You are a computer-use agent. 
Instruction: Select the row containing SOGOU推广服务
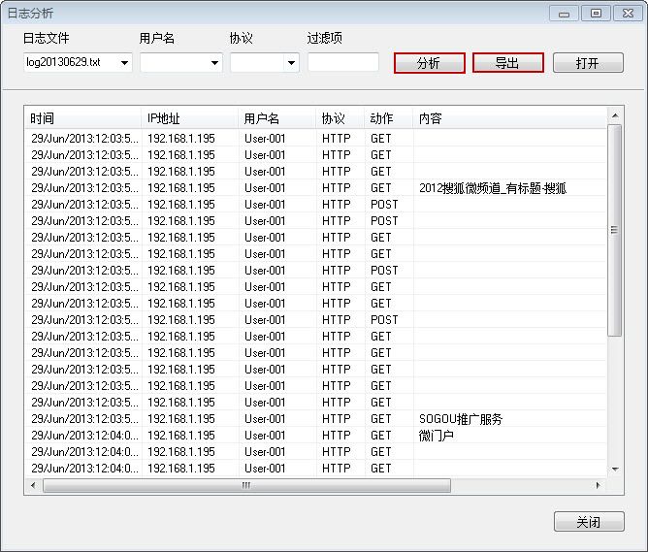[315, 419]
